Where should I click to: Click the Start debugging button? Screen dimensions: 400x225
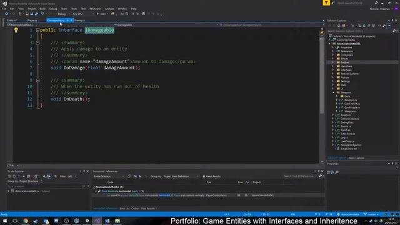click(101, 14)
